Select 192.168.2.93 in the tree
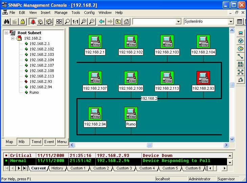 (41, 82)
